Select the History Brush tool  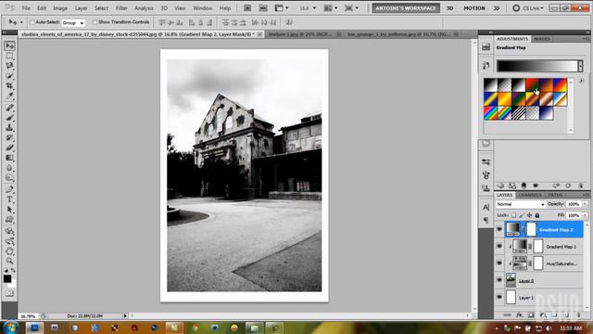pyautogui.click(x=9, y=137)
